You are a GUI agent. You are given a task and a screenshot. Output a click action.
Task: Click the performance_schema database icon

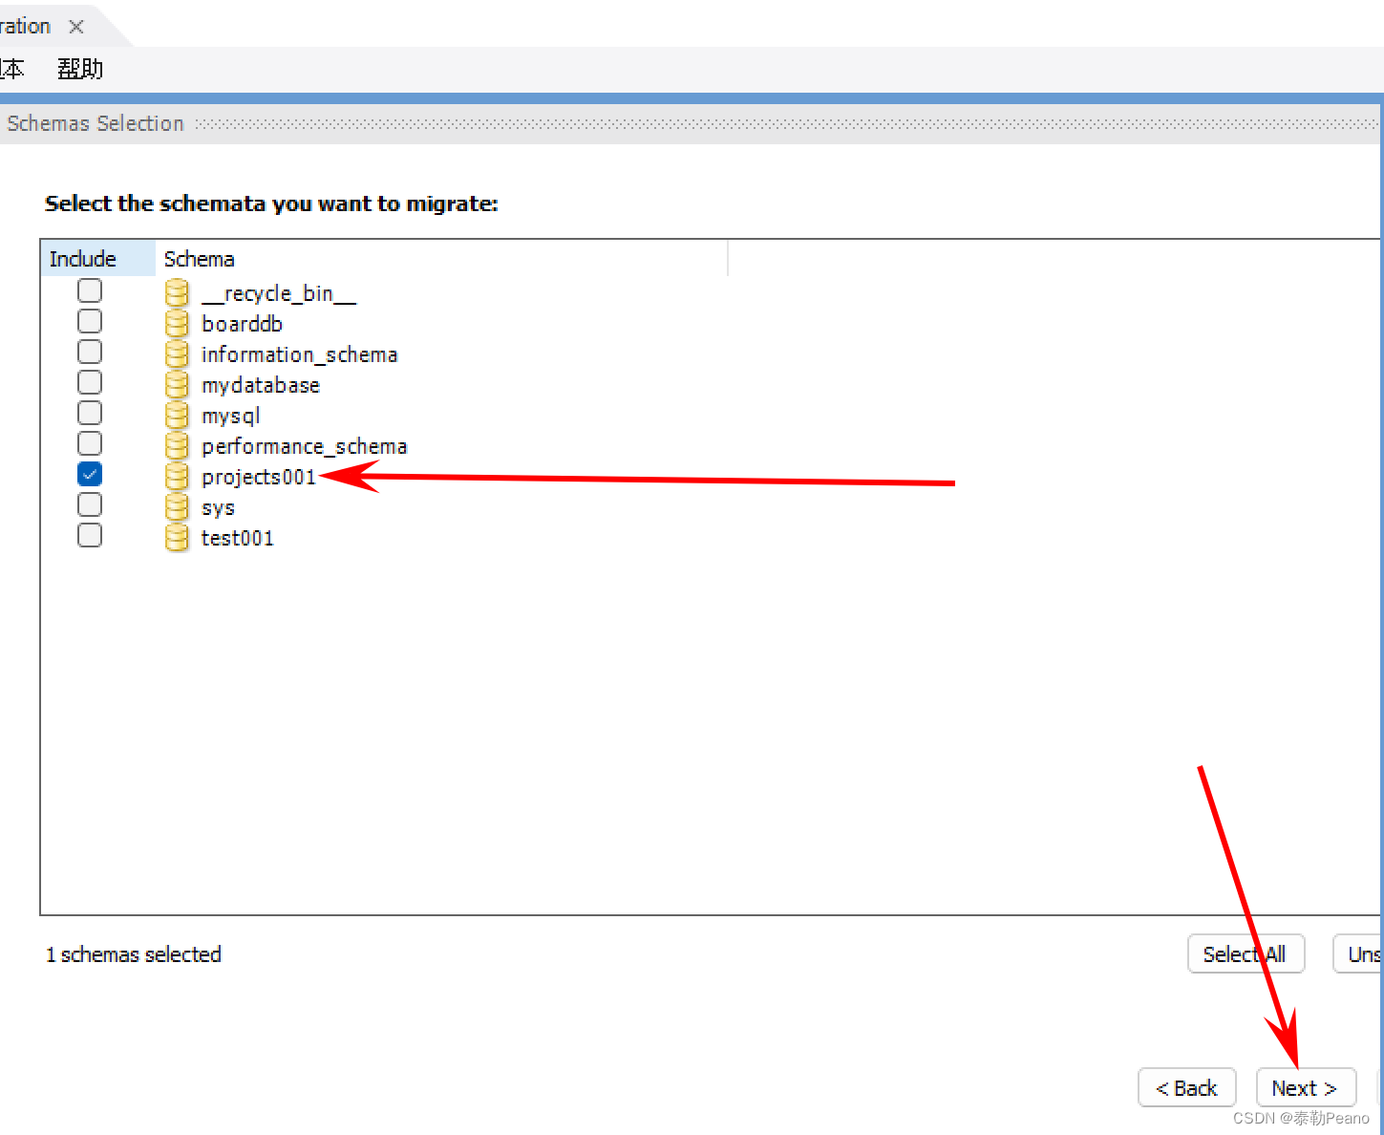click(177, 445)
